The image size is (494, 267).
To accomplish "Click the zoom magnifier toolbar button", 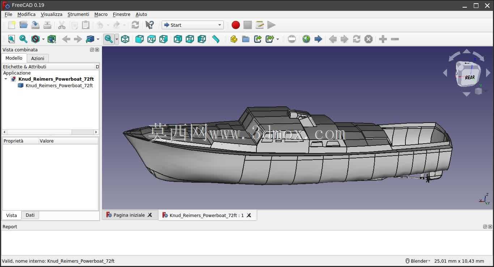I will pyautogui.click(x=109, y=39).
